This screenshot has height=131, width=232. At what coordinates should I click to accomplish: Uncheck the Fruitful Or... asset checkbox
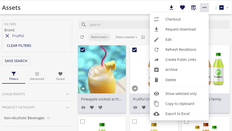coord(134,50)
